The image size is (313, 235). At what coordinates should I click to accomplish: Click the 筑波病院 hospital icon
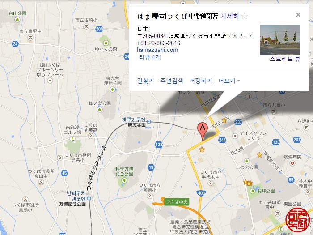point(292,163)
